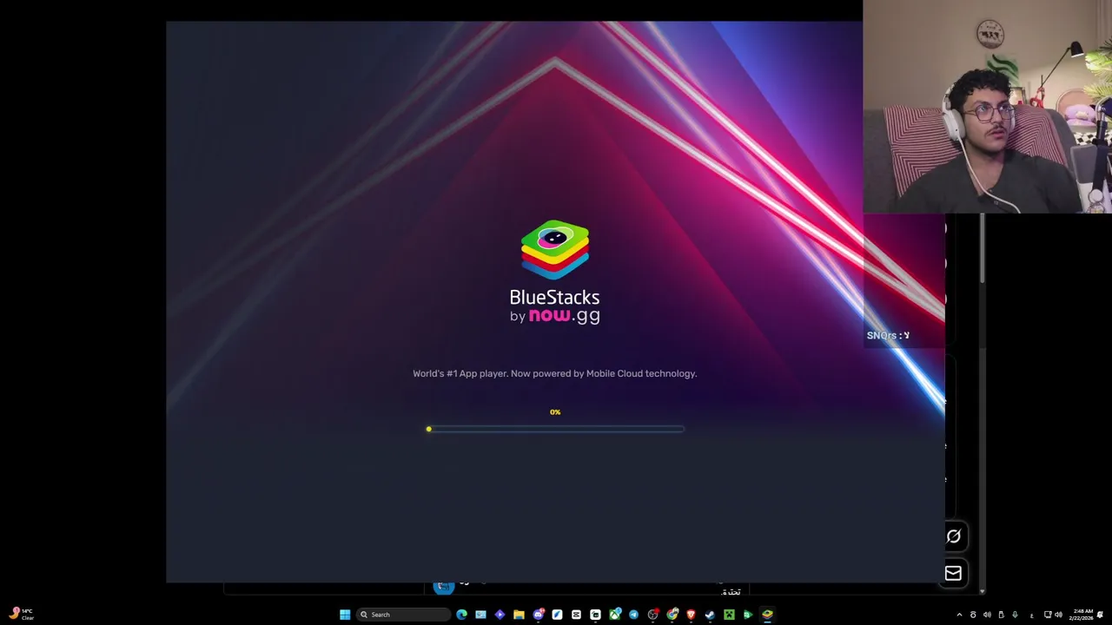The image size is (1112, 625).
Task: Open Minecraft from the taskbar
Action: point(729,615)
